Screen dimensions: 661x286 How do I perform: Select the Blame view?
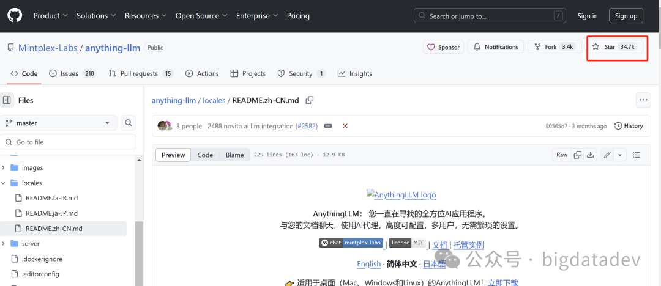tap(235, 155)
